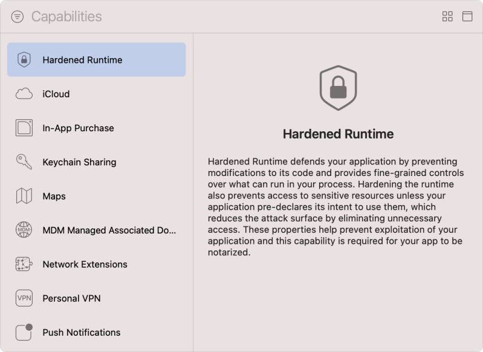Screen dimensions: 483x352
Task: Select Personal VPN capability
Action: [96, 298]
